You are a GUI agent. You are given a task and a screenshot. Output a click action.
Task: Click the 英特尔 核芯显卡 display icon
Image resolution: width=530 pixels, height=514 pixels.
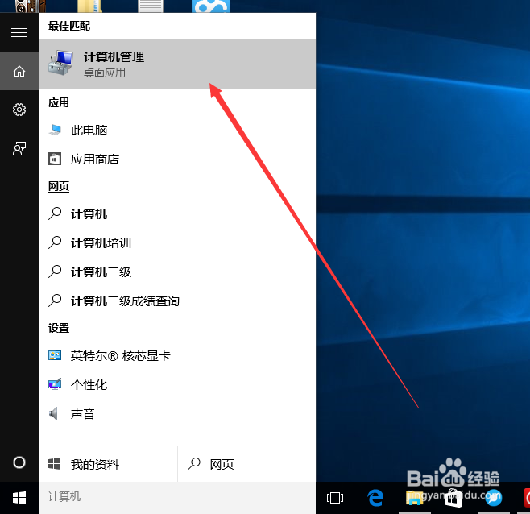tap(55, 355)
